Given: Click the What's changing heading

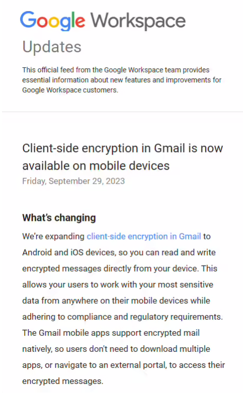Looking at the screenshot, I should 59,217.
